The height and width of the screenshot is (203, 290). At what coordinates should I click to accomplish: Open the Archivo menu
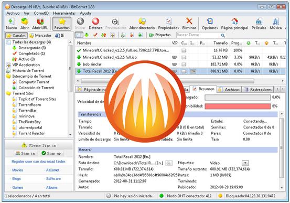13,13
